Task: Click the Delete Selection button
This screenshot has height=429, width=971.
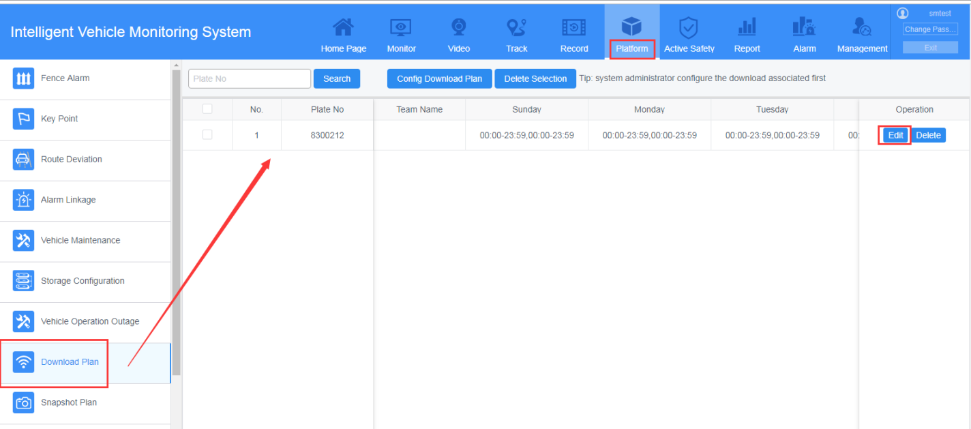Action: [535, 78]
